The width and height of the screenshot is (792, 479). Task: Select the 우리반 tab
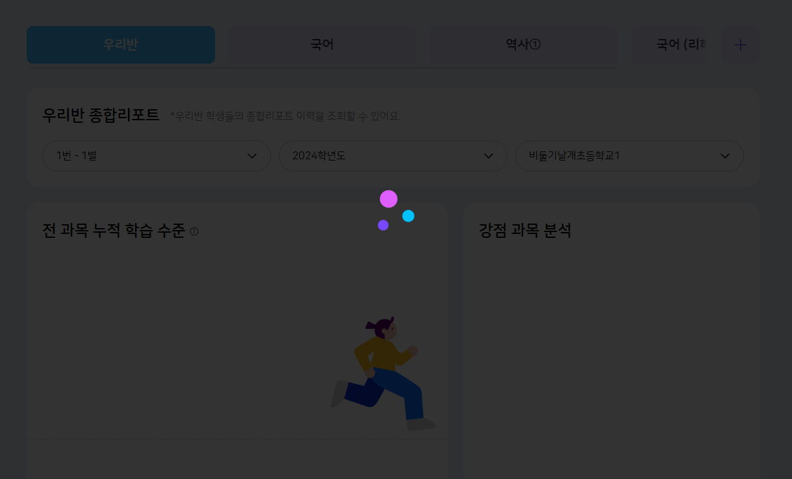(x=121, y=45)
